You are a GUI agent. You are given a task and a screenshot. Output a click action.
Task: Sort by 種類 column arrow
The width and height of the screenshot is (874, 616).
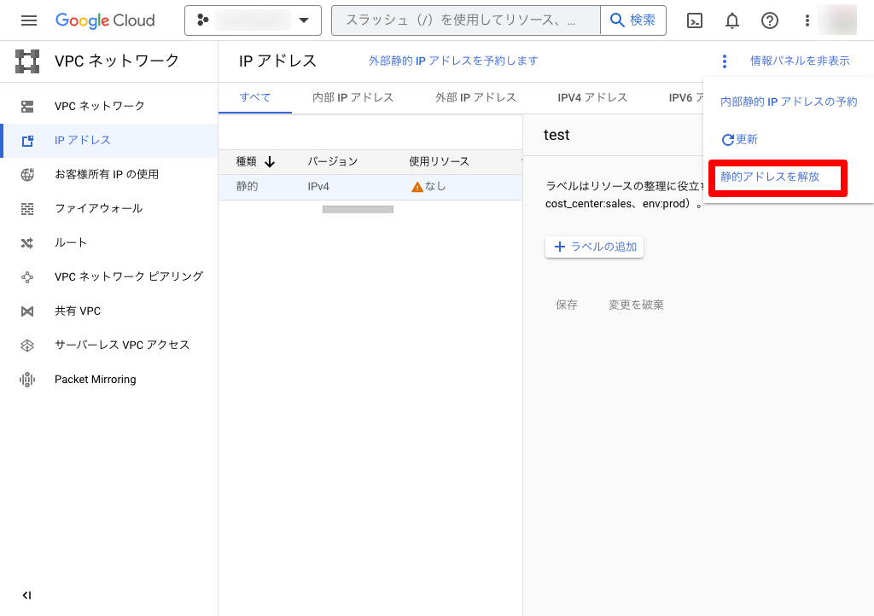click(x=270, y=162)
